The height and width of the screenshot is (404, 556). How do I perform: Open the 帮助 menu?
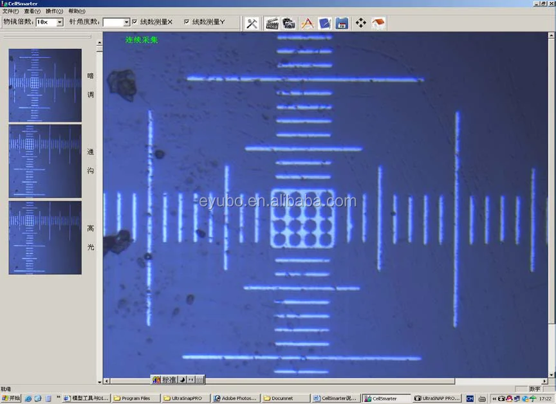click(x=76, y=11)
